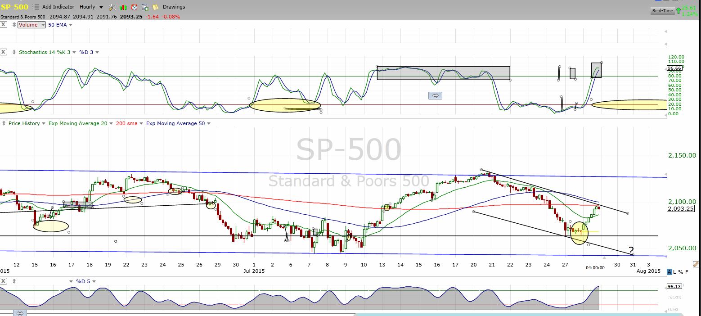Click the pencil icon at right edge
Image resolution: width=701 pixels, height=316 pixels.
pyautogui.click(x=696, y=264)
